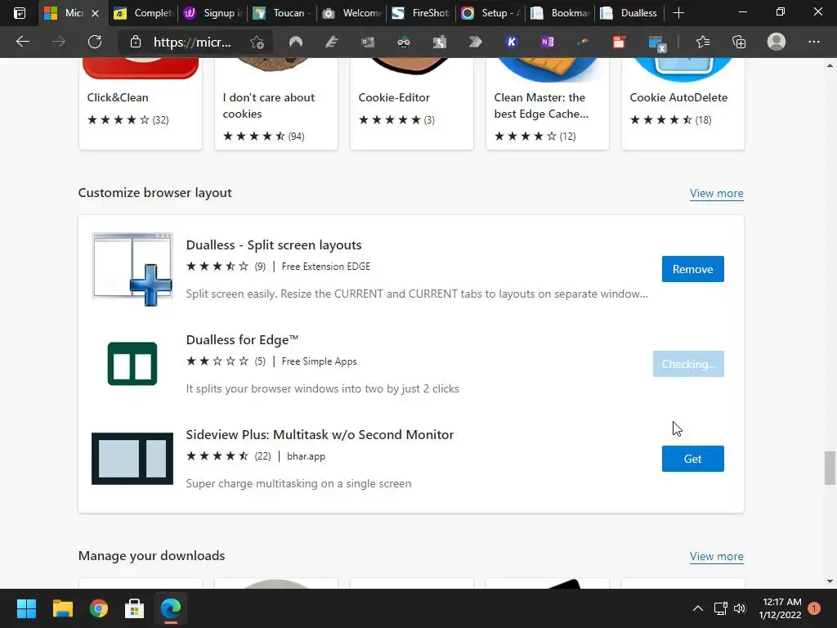Open the Cookie AutoDelete extension card
Screen dimensions: 837x628
683,104
